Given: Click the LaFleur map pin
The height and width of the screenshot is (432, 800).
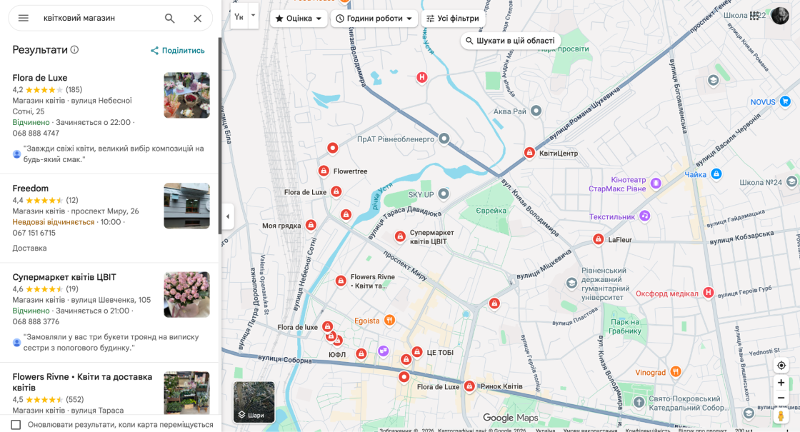Looking at the screenshot, I should point(599,239).
